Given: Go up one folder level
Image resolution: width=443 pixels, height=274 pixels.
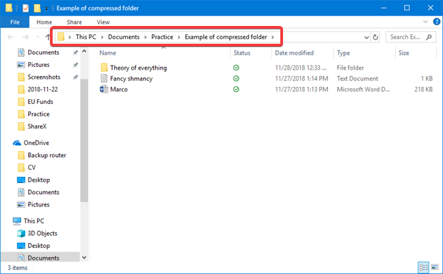Looking at the screenshot, I should click(x=48, y=37).
